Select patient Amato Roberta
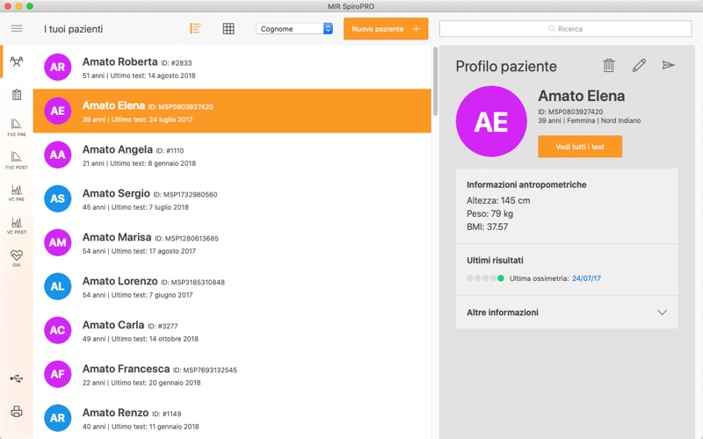Viewport: 703px width, 439px height. (232, 68)
